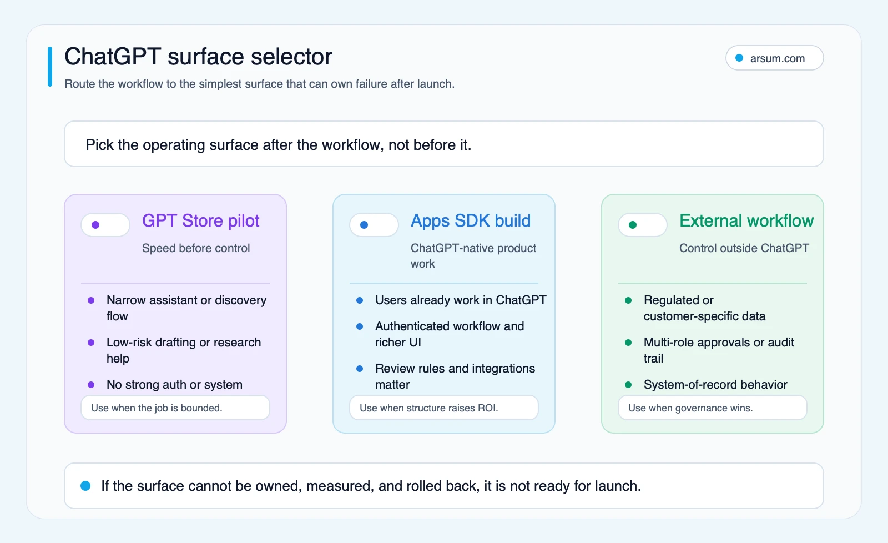The image size is (888, 543).
Task: Click 'Users already work in ChatGPT' item
Action: [x=461, y=300]
